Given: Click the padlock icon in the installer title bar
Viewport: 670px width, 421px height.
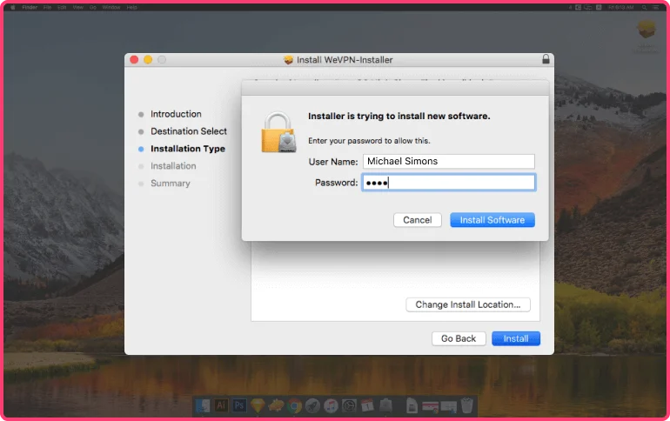Looking at the screenshot, I should click(x=546, y=59).
